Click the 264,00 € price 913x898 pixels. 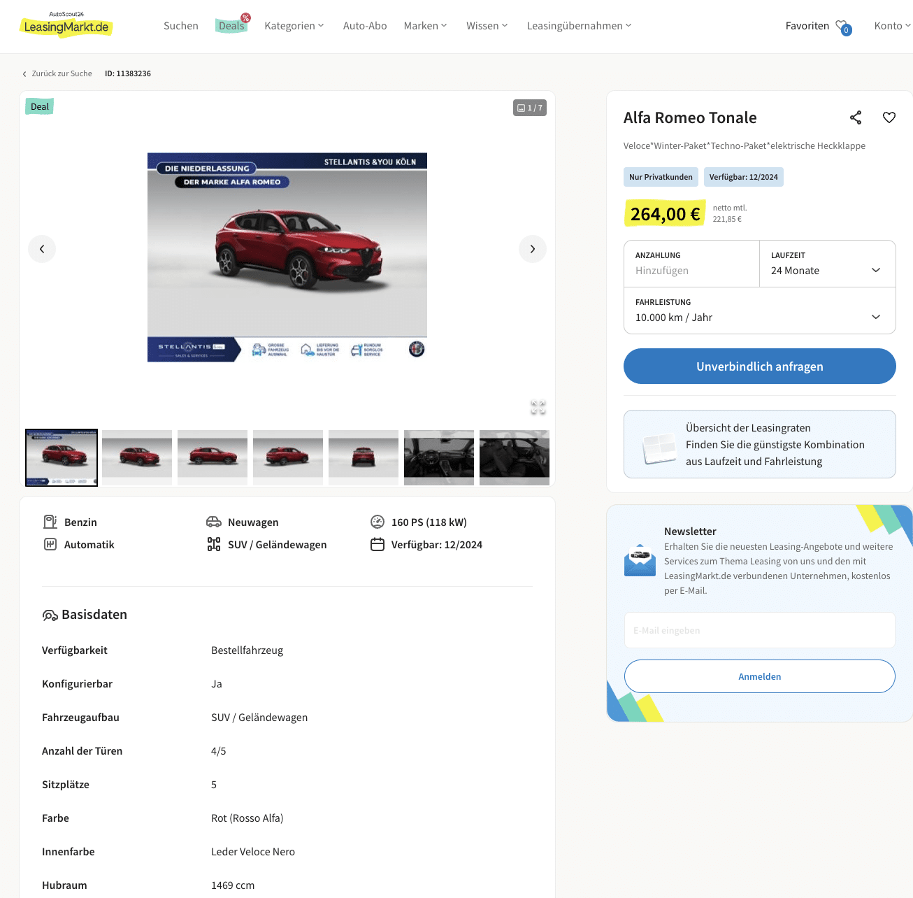[x=665, y=214]
